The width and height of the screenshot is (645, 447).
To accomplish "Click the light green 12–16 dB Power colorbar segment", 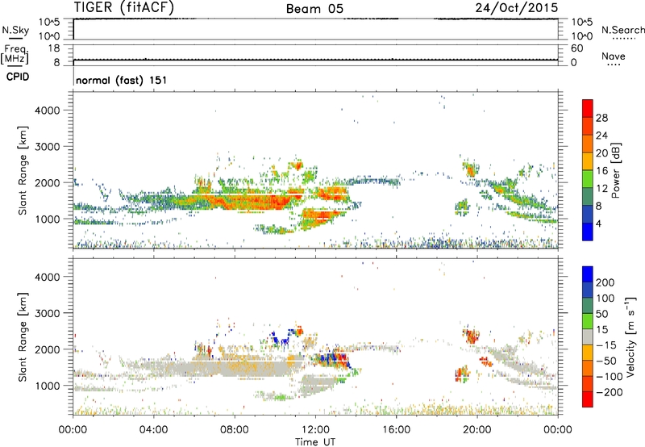I will point(588,179).
